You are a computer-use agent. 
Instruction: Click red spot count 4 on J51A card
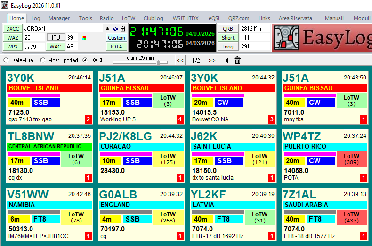tap(180, 119)
